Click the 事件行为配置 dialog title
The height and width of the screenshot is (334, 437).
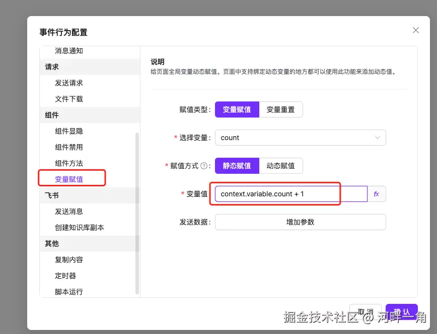click(x=63, y=32)
